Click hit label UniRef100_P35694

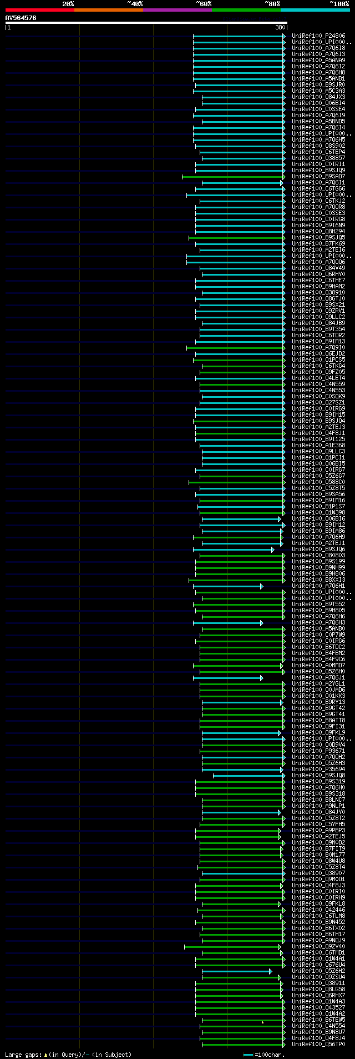pos(318,770)
